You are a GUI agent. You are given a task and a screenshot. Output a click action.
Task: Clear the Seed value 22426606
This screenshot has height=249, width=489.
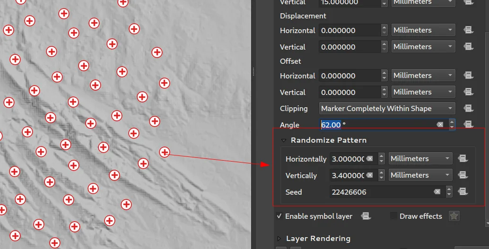click(x=437, y=192)
